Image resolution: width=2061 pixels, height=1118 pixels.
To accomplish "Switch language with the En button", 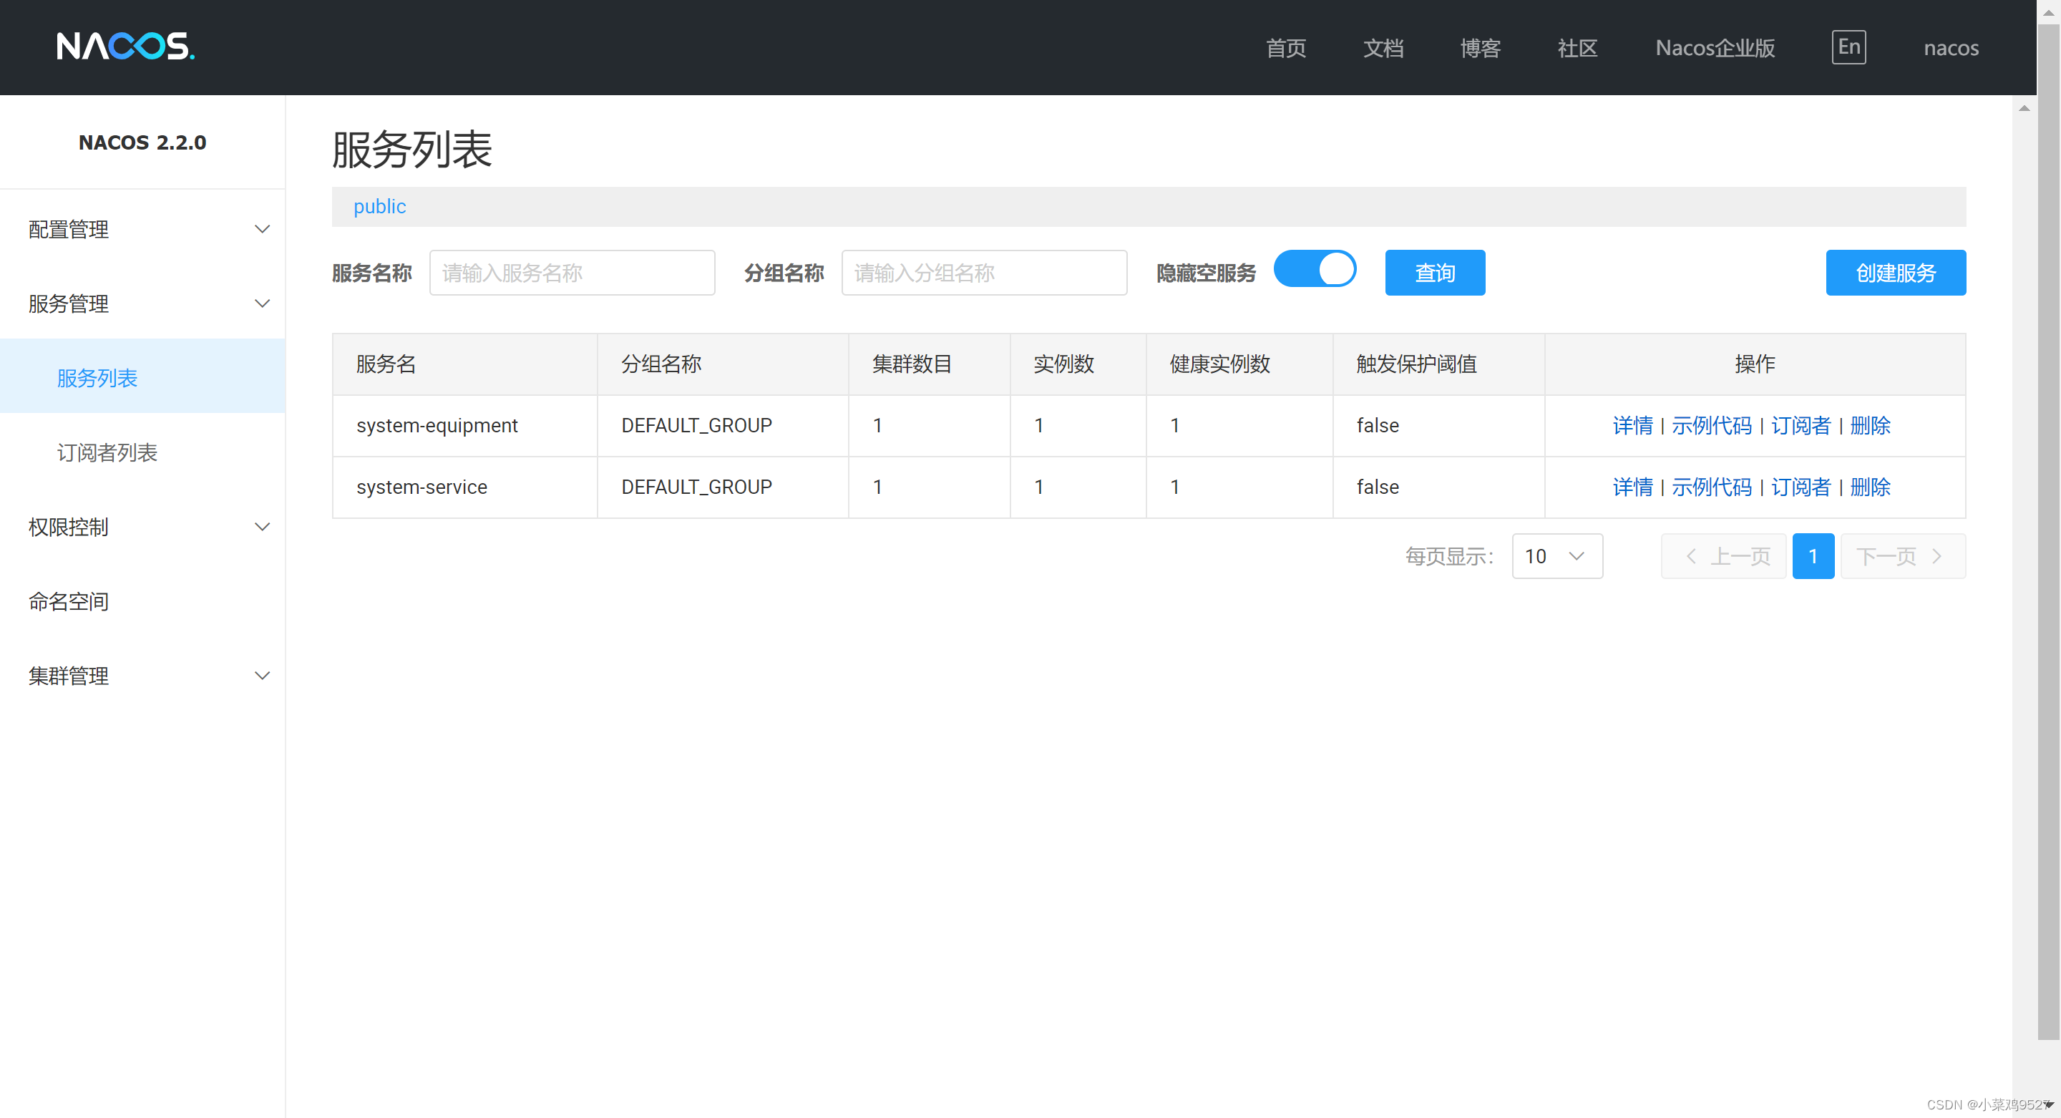I will point(1849,47).
